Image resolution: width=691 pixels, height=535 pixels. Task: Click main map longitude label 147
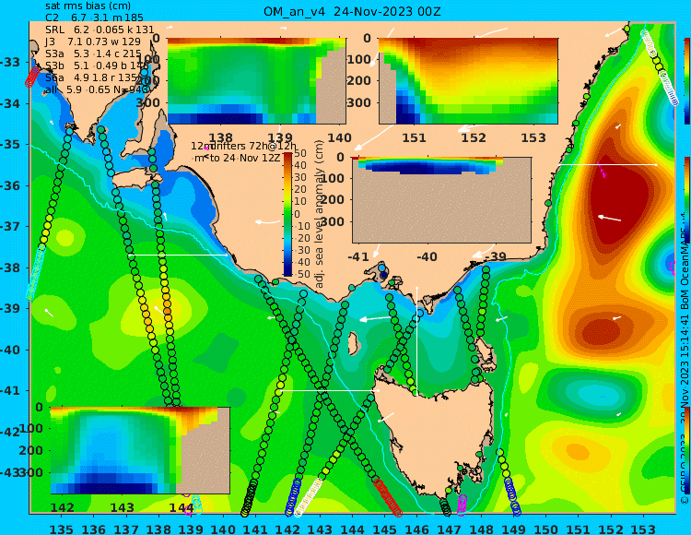[x=450, y=529]
